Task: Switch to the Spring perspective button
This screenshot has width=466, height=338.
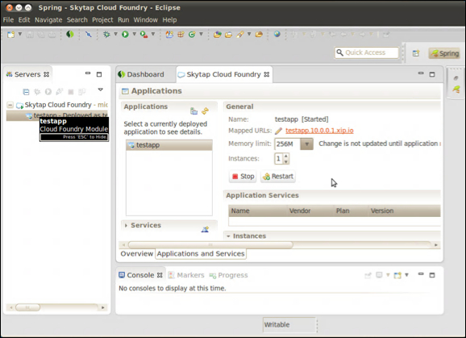Action: pyautogui.click(x=444, y=53)
